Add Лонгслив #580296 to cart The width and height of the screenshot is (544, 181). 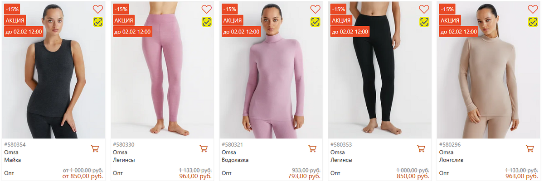pos(530,148)
